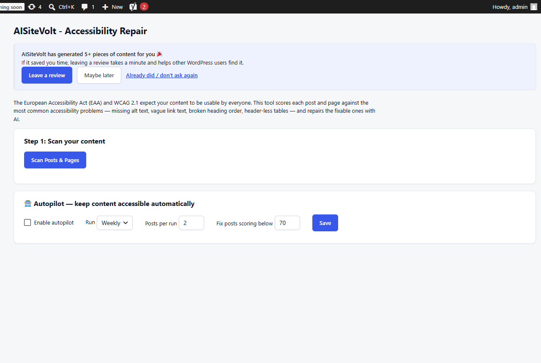
Task: Save the autopilot settings
Action: (x=325, y=223)
